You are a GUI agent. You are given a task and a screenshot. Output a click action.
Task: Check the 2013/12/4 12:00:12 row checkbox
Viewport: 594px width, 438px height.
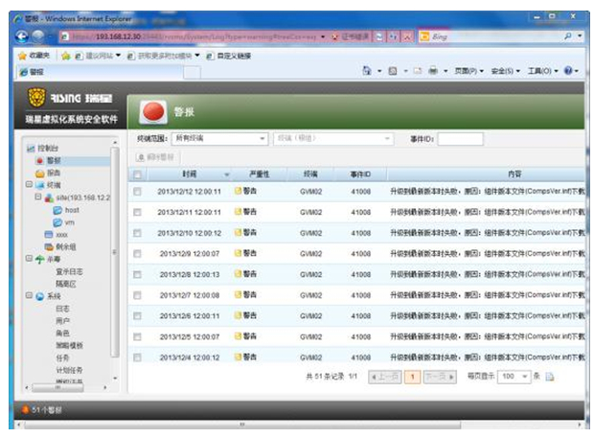pyautogui.click(x=138, y=357)
